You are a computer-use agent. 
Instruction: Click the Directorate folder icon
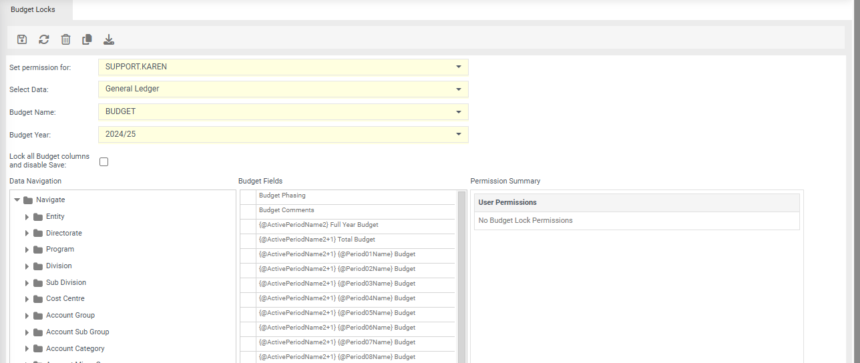38,233
